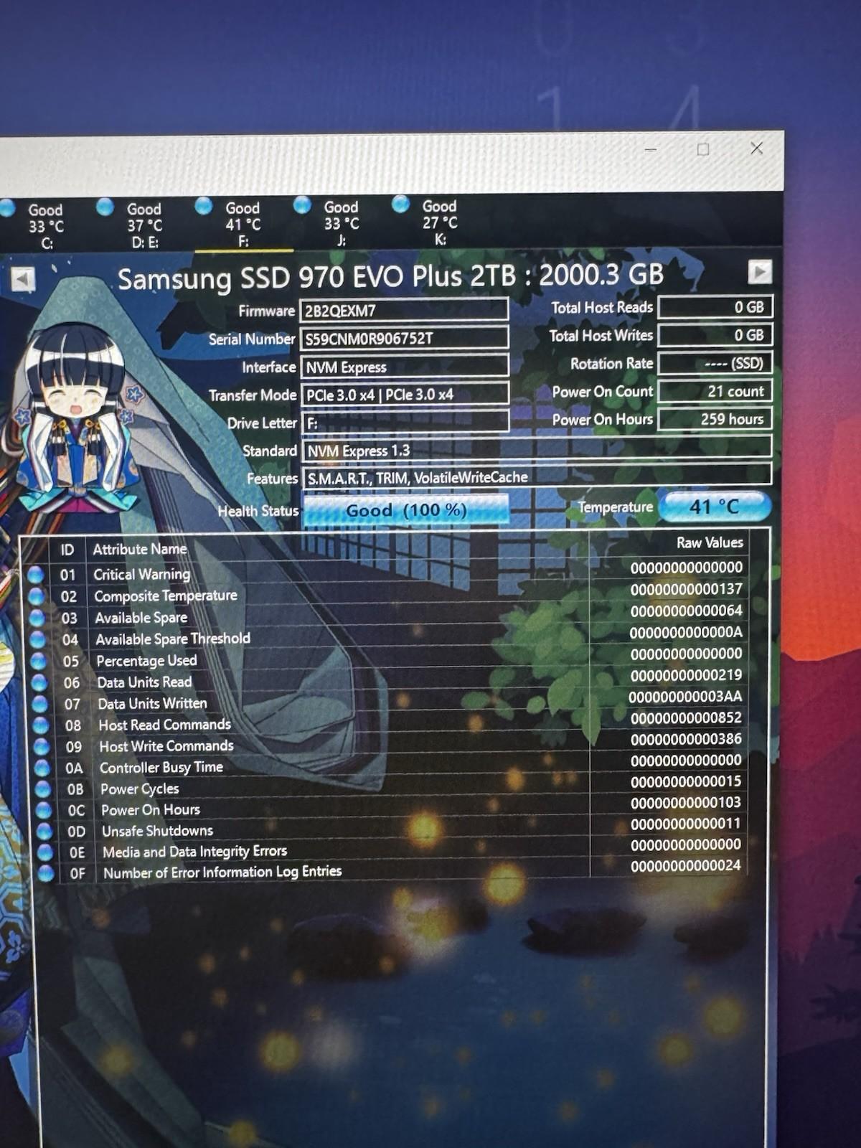This screenshot has height=1148, width=861.
Task: Click the ID column header
Action: pyautogui.click(x=67, y=550)
